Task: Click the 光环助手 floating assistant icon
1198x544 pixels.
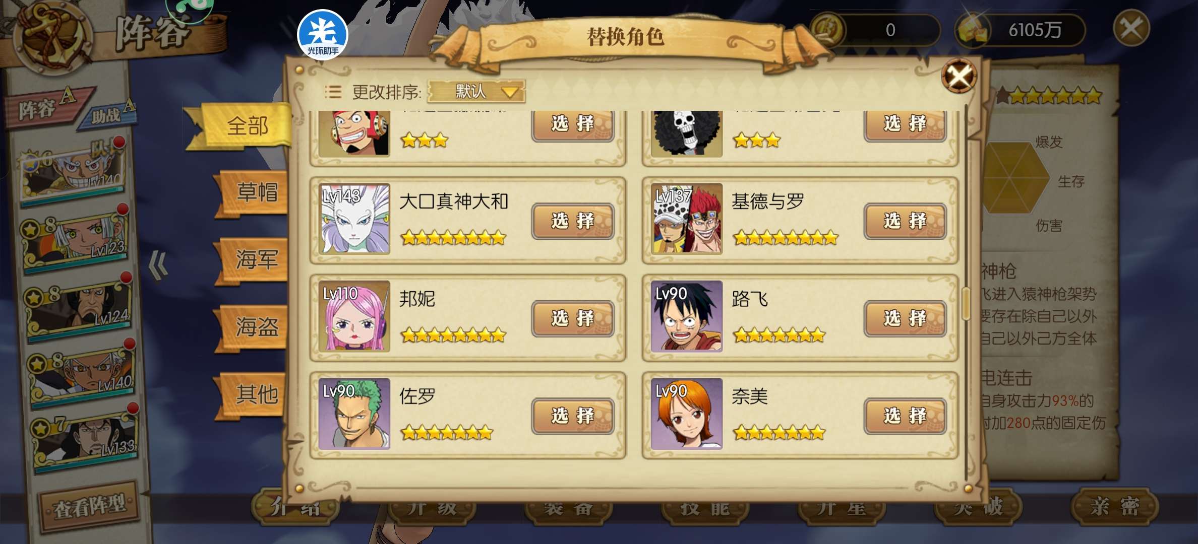Action: [x=323, y=35]
